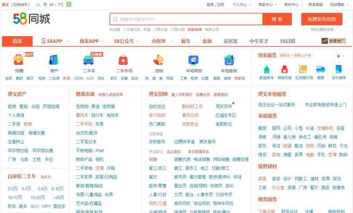
Task: Click the 免费发布信息 button
Action: pos(322,19)
